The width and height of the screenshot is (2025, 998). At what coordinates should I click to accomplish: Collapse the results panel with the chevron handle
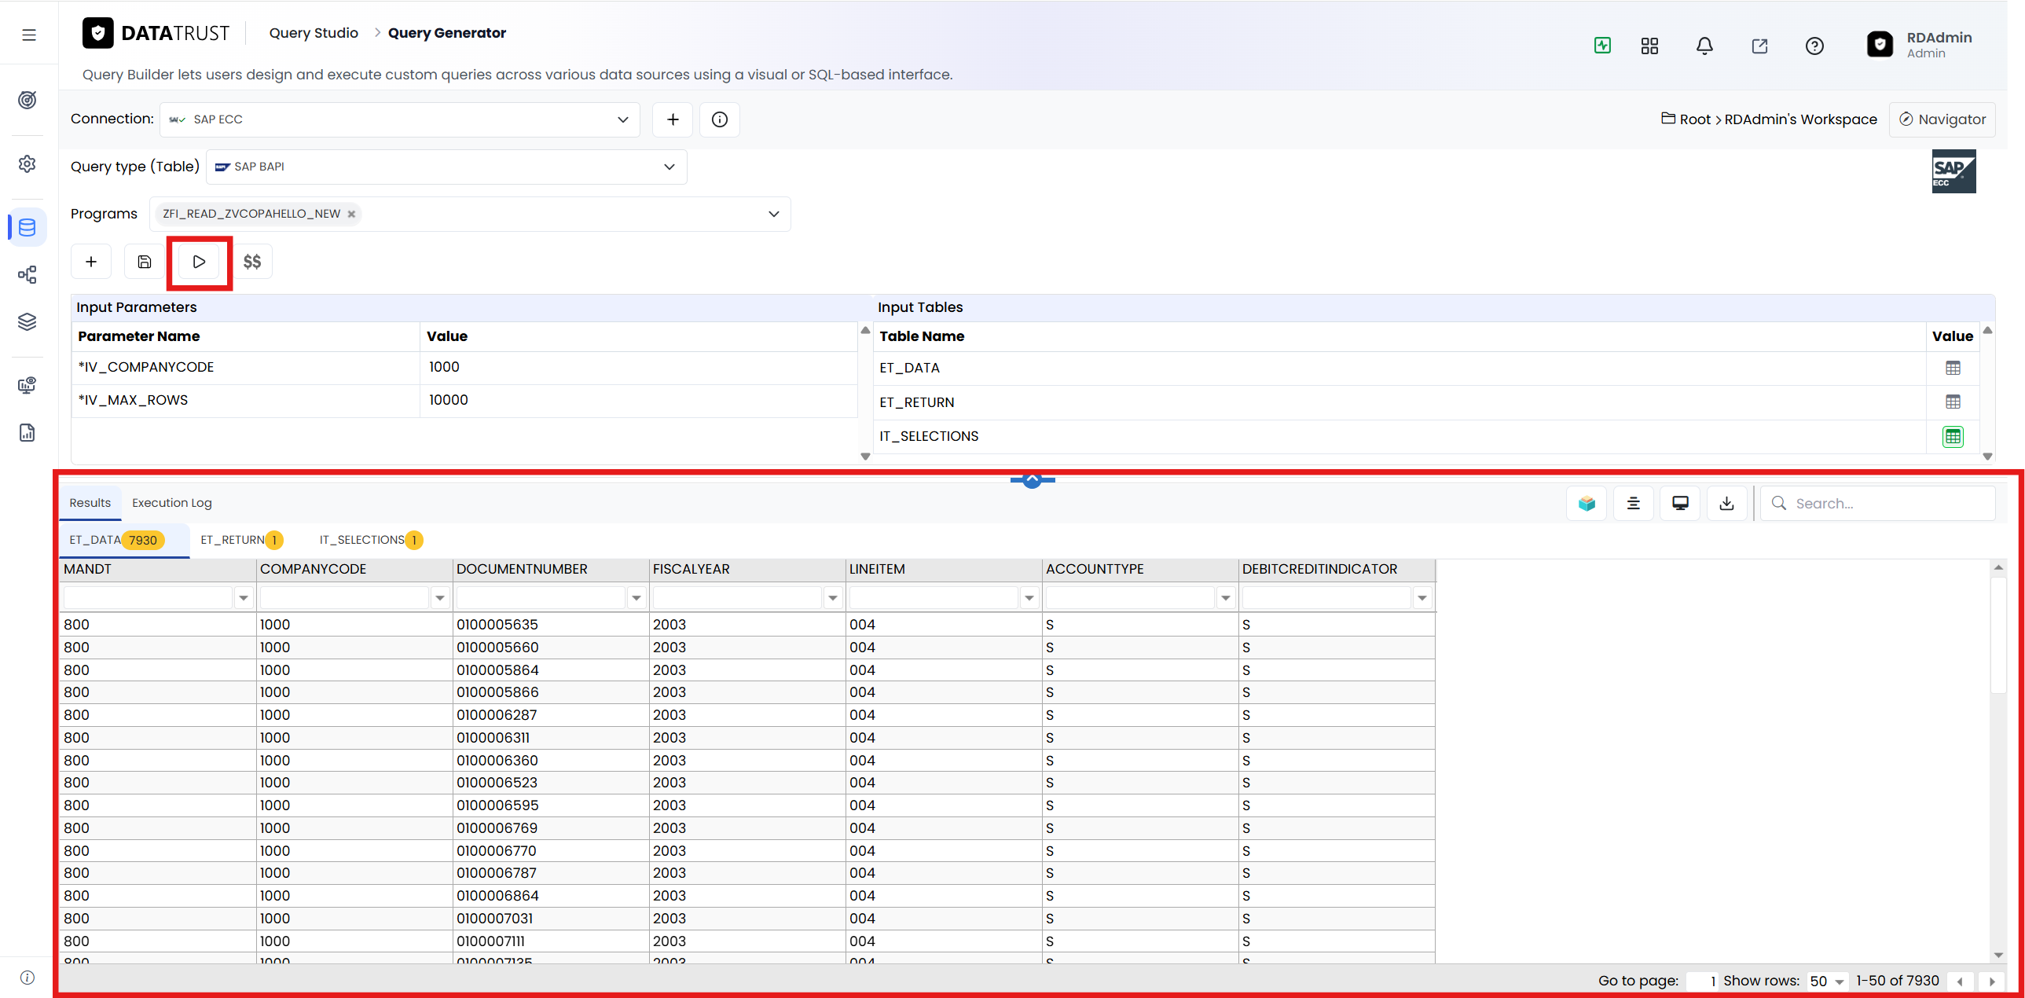[x=1033, y=479]
